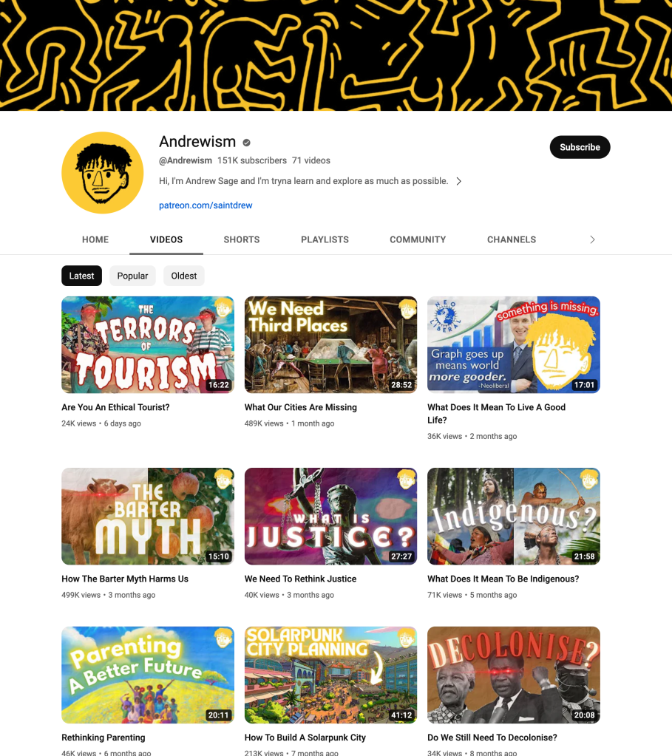Viewport: 672px width, 756px height.
Task: Open the Playlists tab
Action: (x=325, y=239)
